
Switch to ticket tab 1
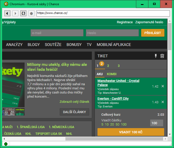(x=98, y=66)
